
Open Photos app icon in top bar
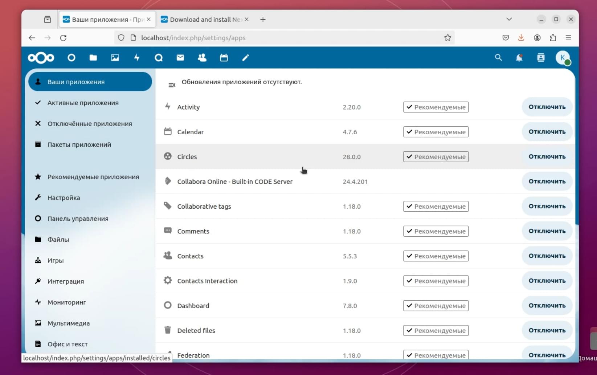(x=115, y=58)
